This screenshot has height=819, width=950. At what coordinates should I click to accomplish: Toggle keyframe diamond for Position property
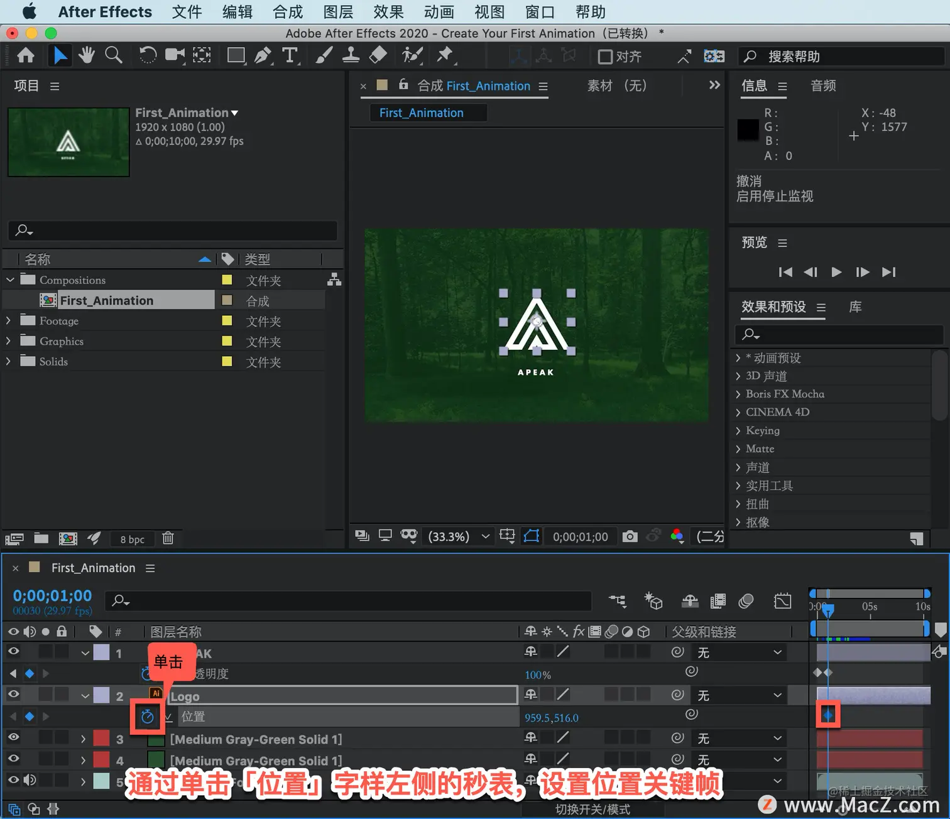pos(30,717)
